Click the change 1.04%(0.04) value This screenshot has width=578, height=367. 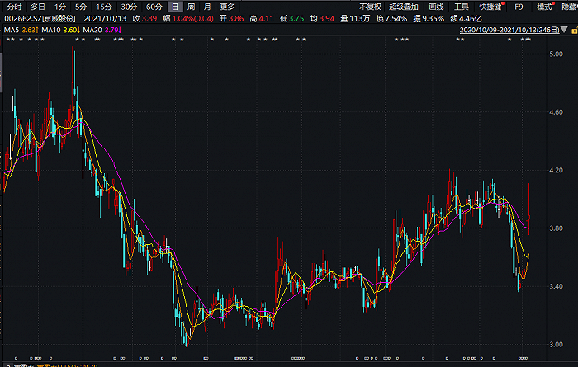tap(192, 19)
